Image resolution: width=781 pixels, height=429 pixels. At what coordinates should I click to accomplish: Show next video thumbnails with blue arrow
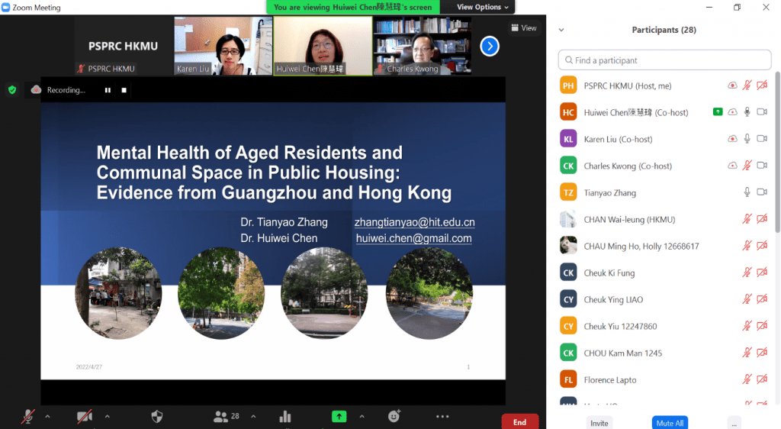coord(490,47)
